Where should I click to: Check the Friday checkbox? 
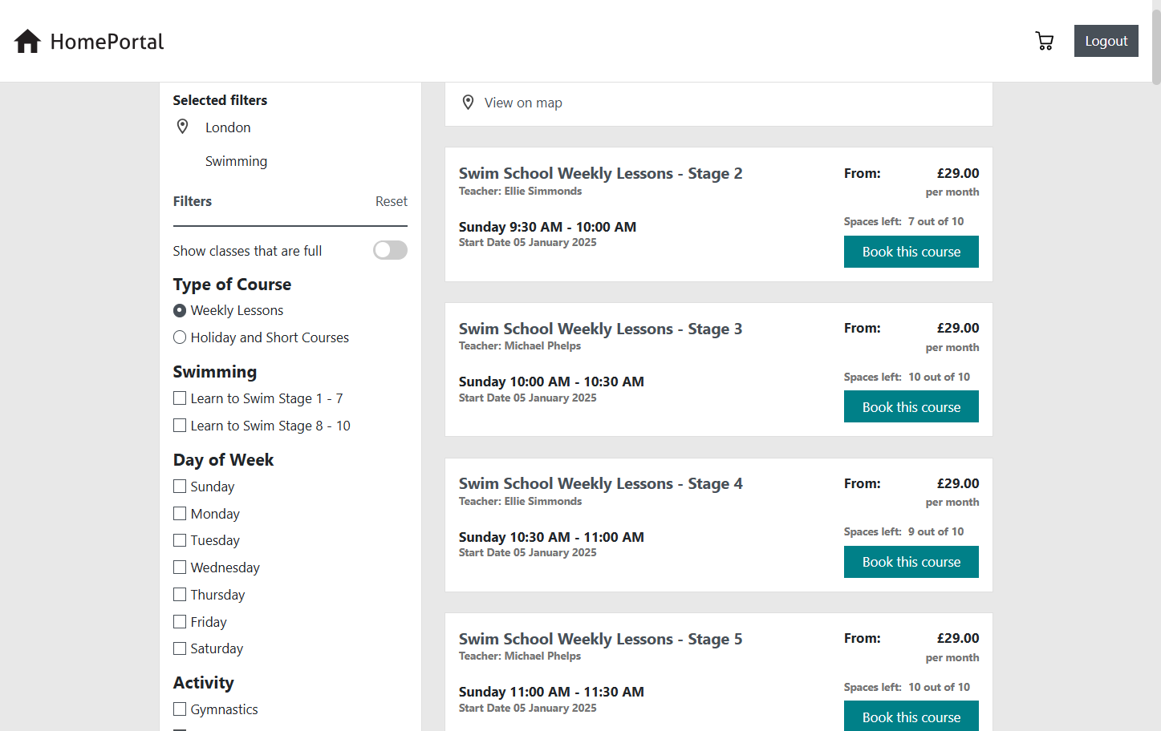(180, 622)
